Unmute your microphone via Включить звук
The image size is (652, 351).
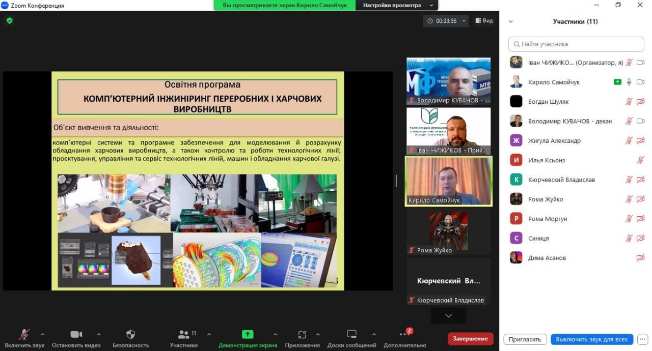[x=24, y=339]
